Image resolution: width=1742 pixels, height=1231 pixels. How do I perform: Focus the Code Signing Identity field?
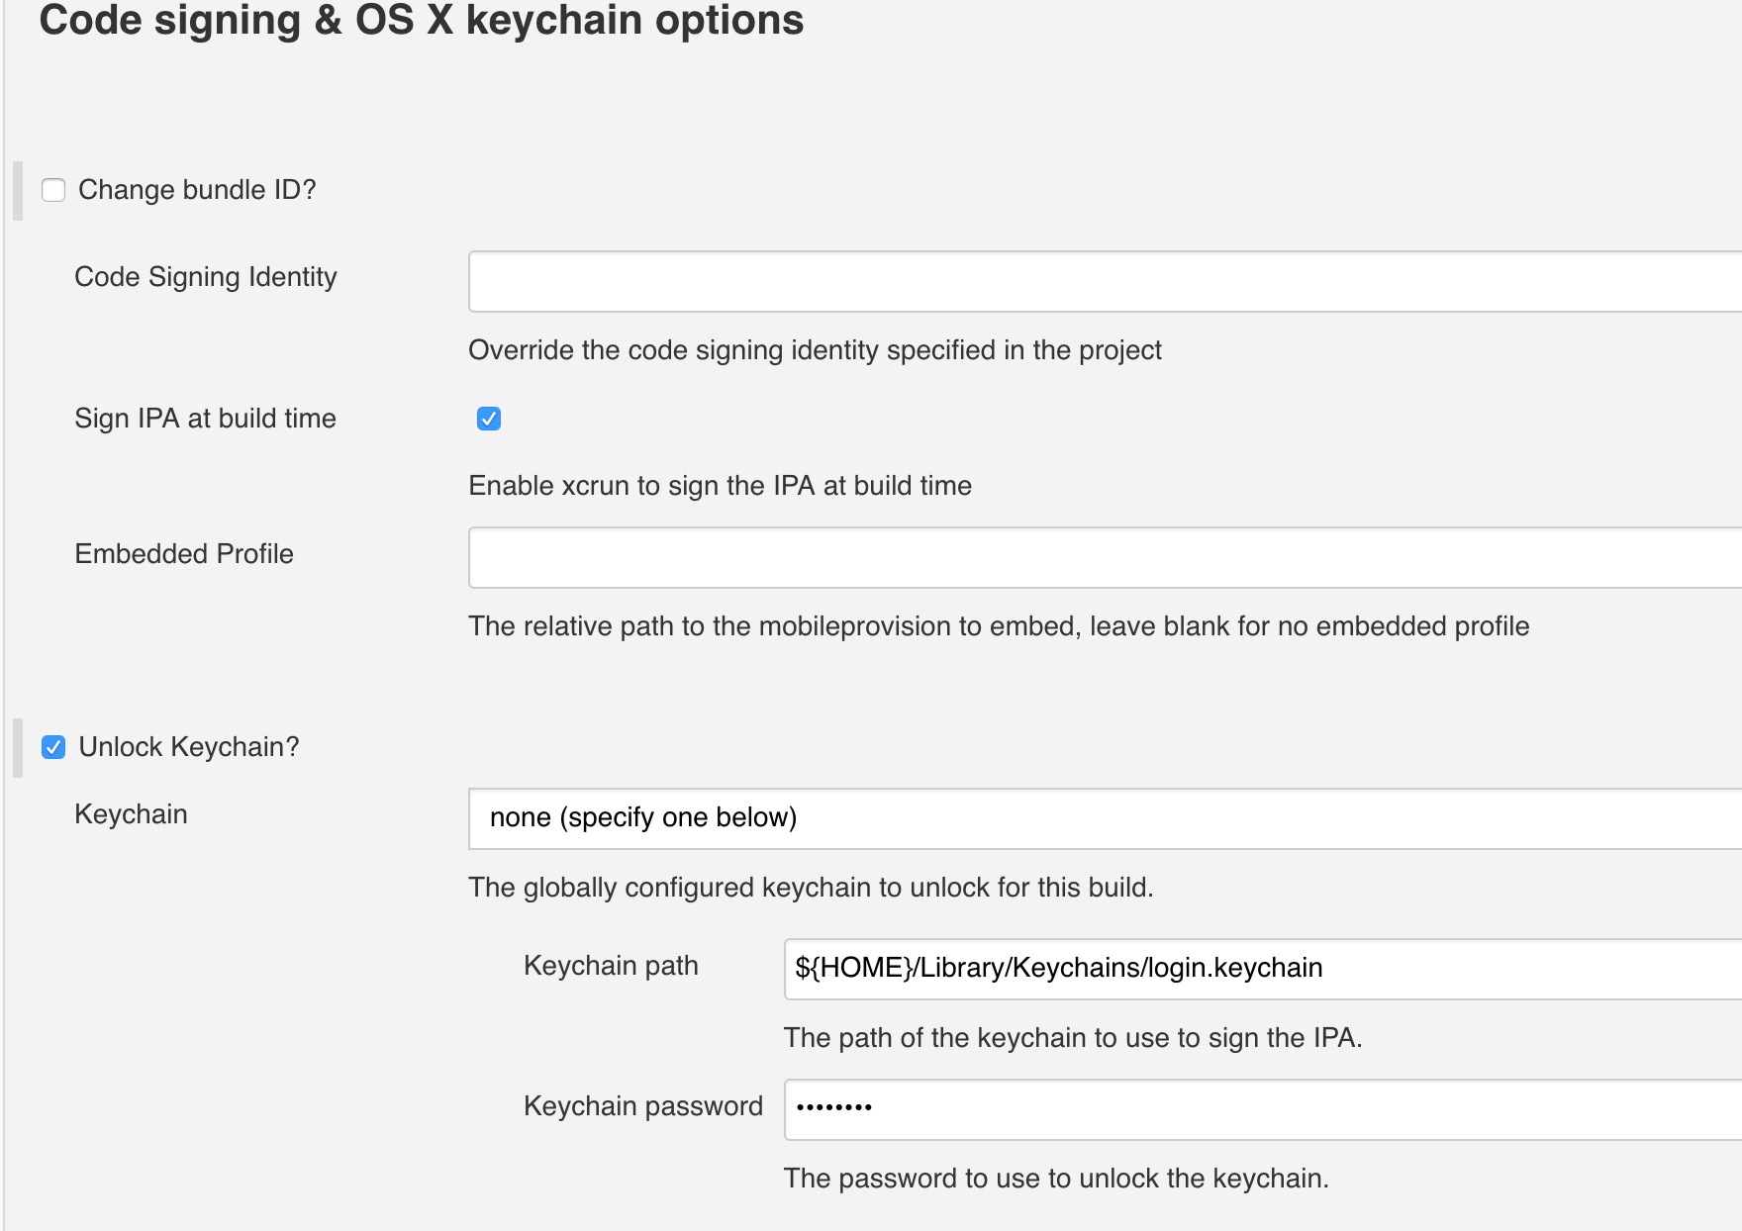point(1104,282)
